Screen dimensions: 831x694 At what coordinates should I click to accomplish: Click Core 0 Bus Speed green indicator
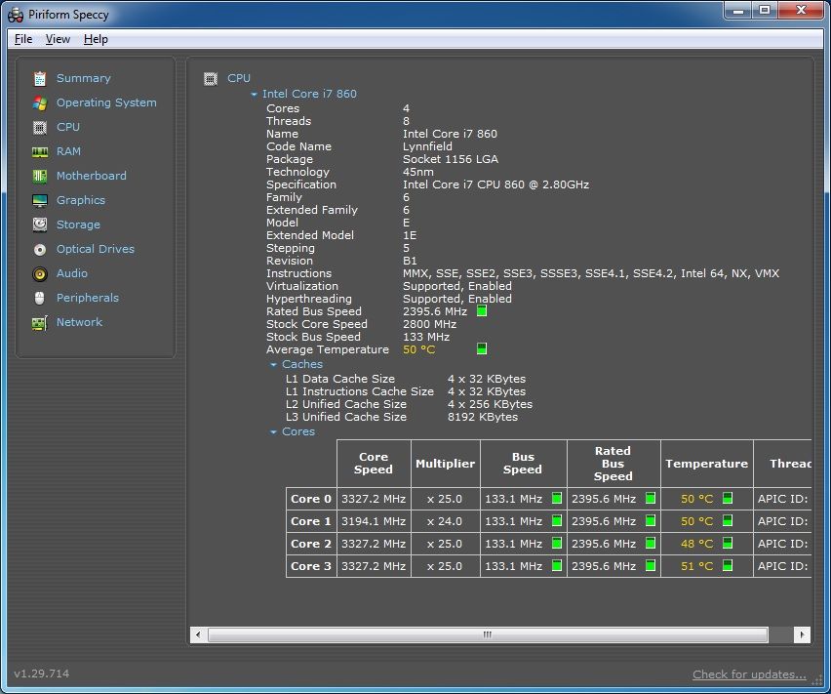[557, 498]
